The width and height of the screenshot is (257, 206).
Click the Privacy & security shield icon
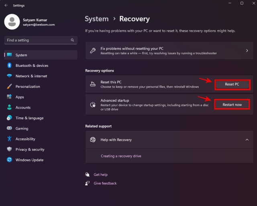click(x=9, y=149)
